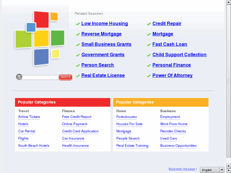Open Real Estate Training link

[x=132, y=146]
